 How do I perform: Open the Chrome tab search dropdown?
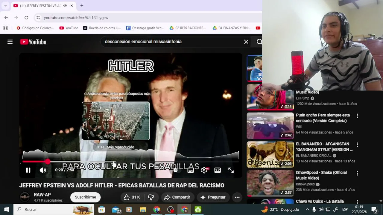pyautogui.click(x=5, y=6)
